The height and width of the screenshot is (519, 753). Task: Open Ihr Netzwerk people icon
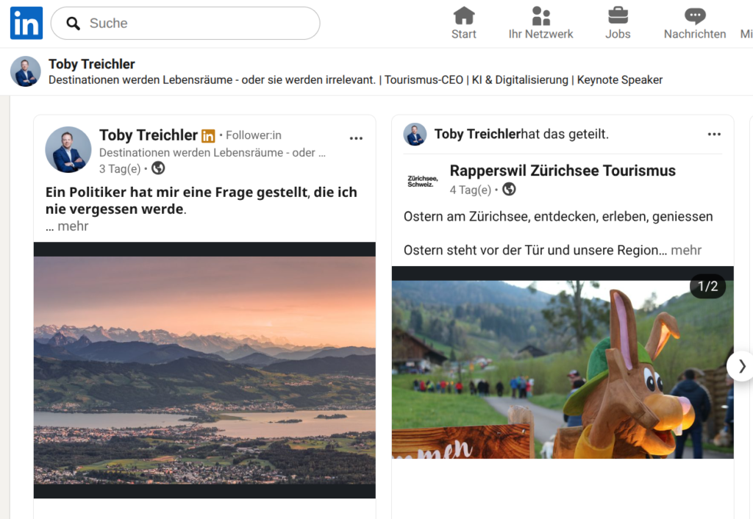click(540, 15)
